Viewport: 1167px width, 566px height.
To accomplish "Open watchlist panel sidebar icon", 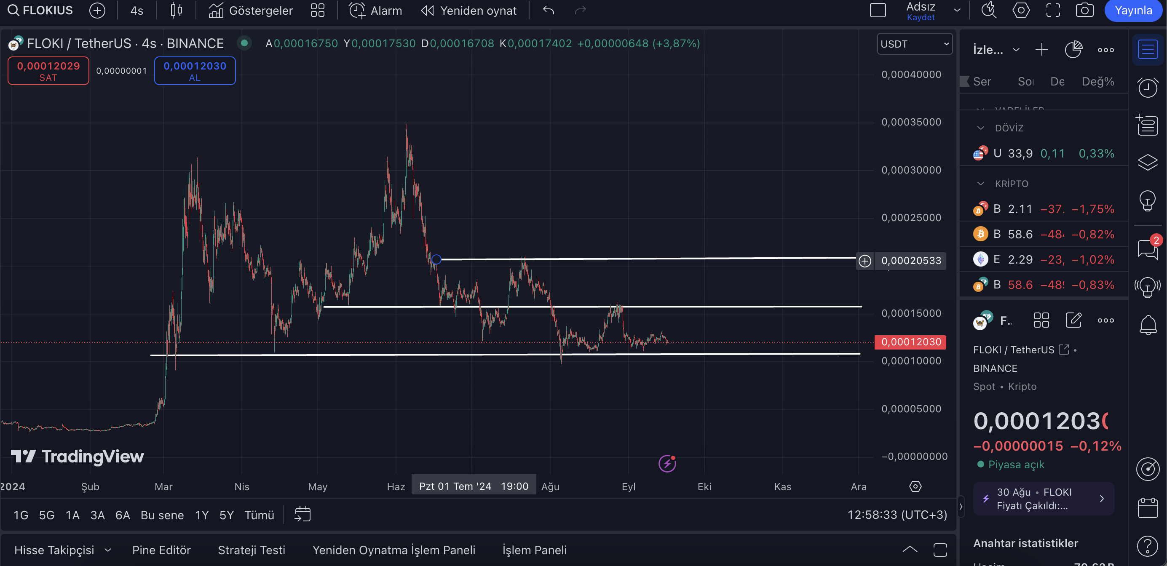I will [x=1148, y=49].
